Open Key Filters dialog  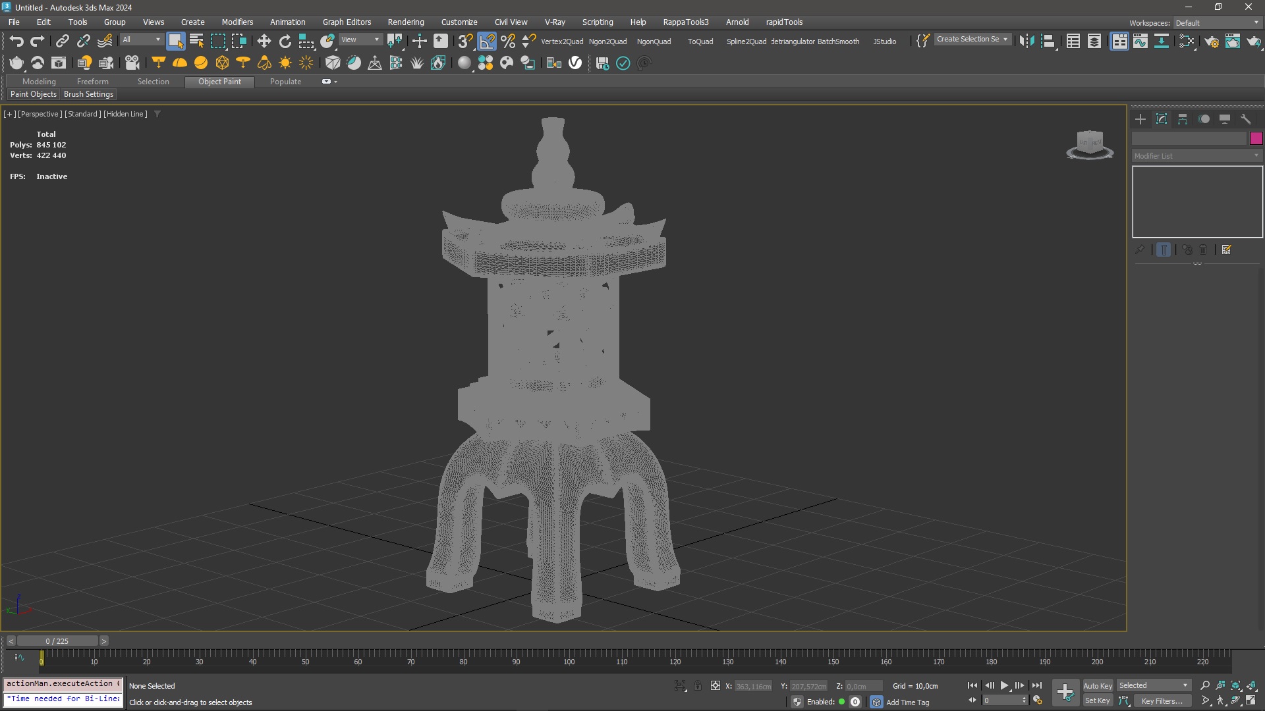pyautogui.click(x=1162, y=700)
